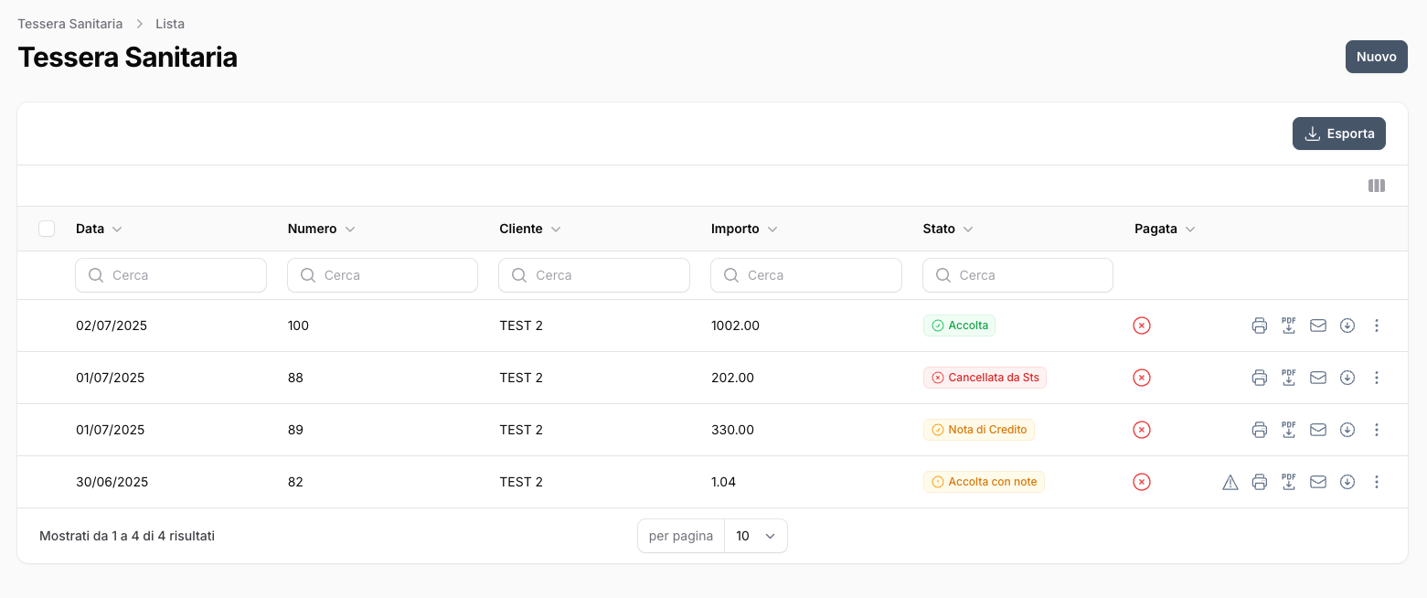1427x598 pixels.
Task: Go to Tessera Sanitaria breadcrumb
Action: point(70,24)
